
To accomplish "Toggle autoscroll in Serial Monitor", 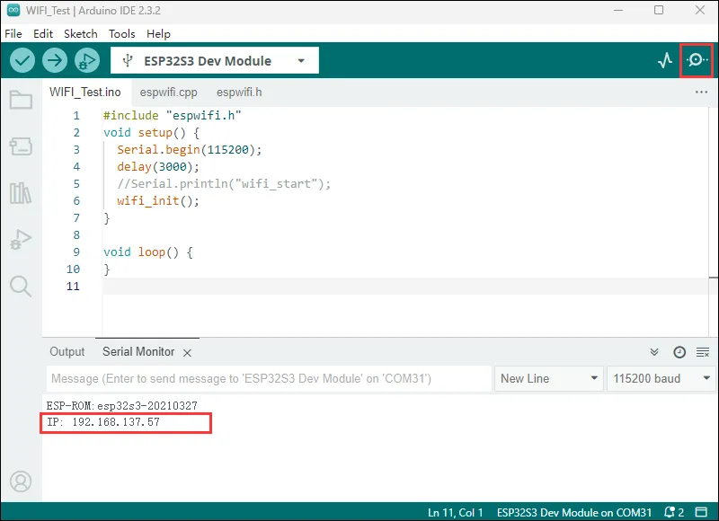I will 654,352.
